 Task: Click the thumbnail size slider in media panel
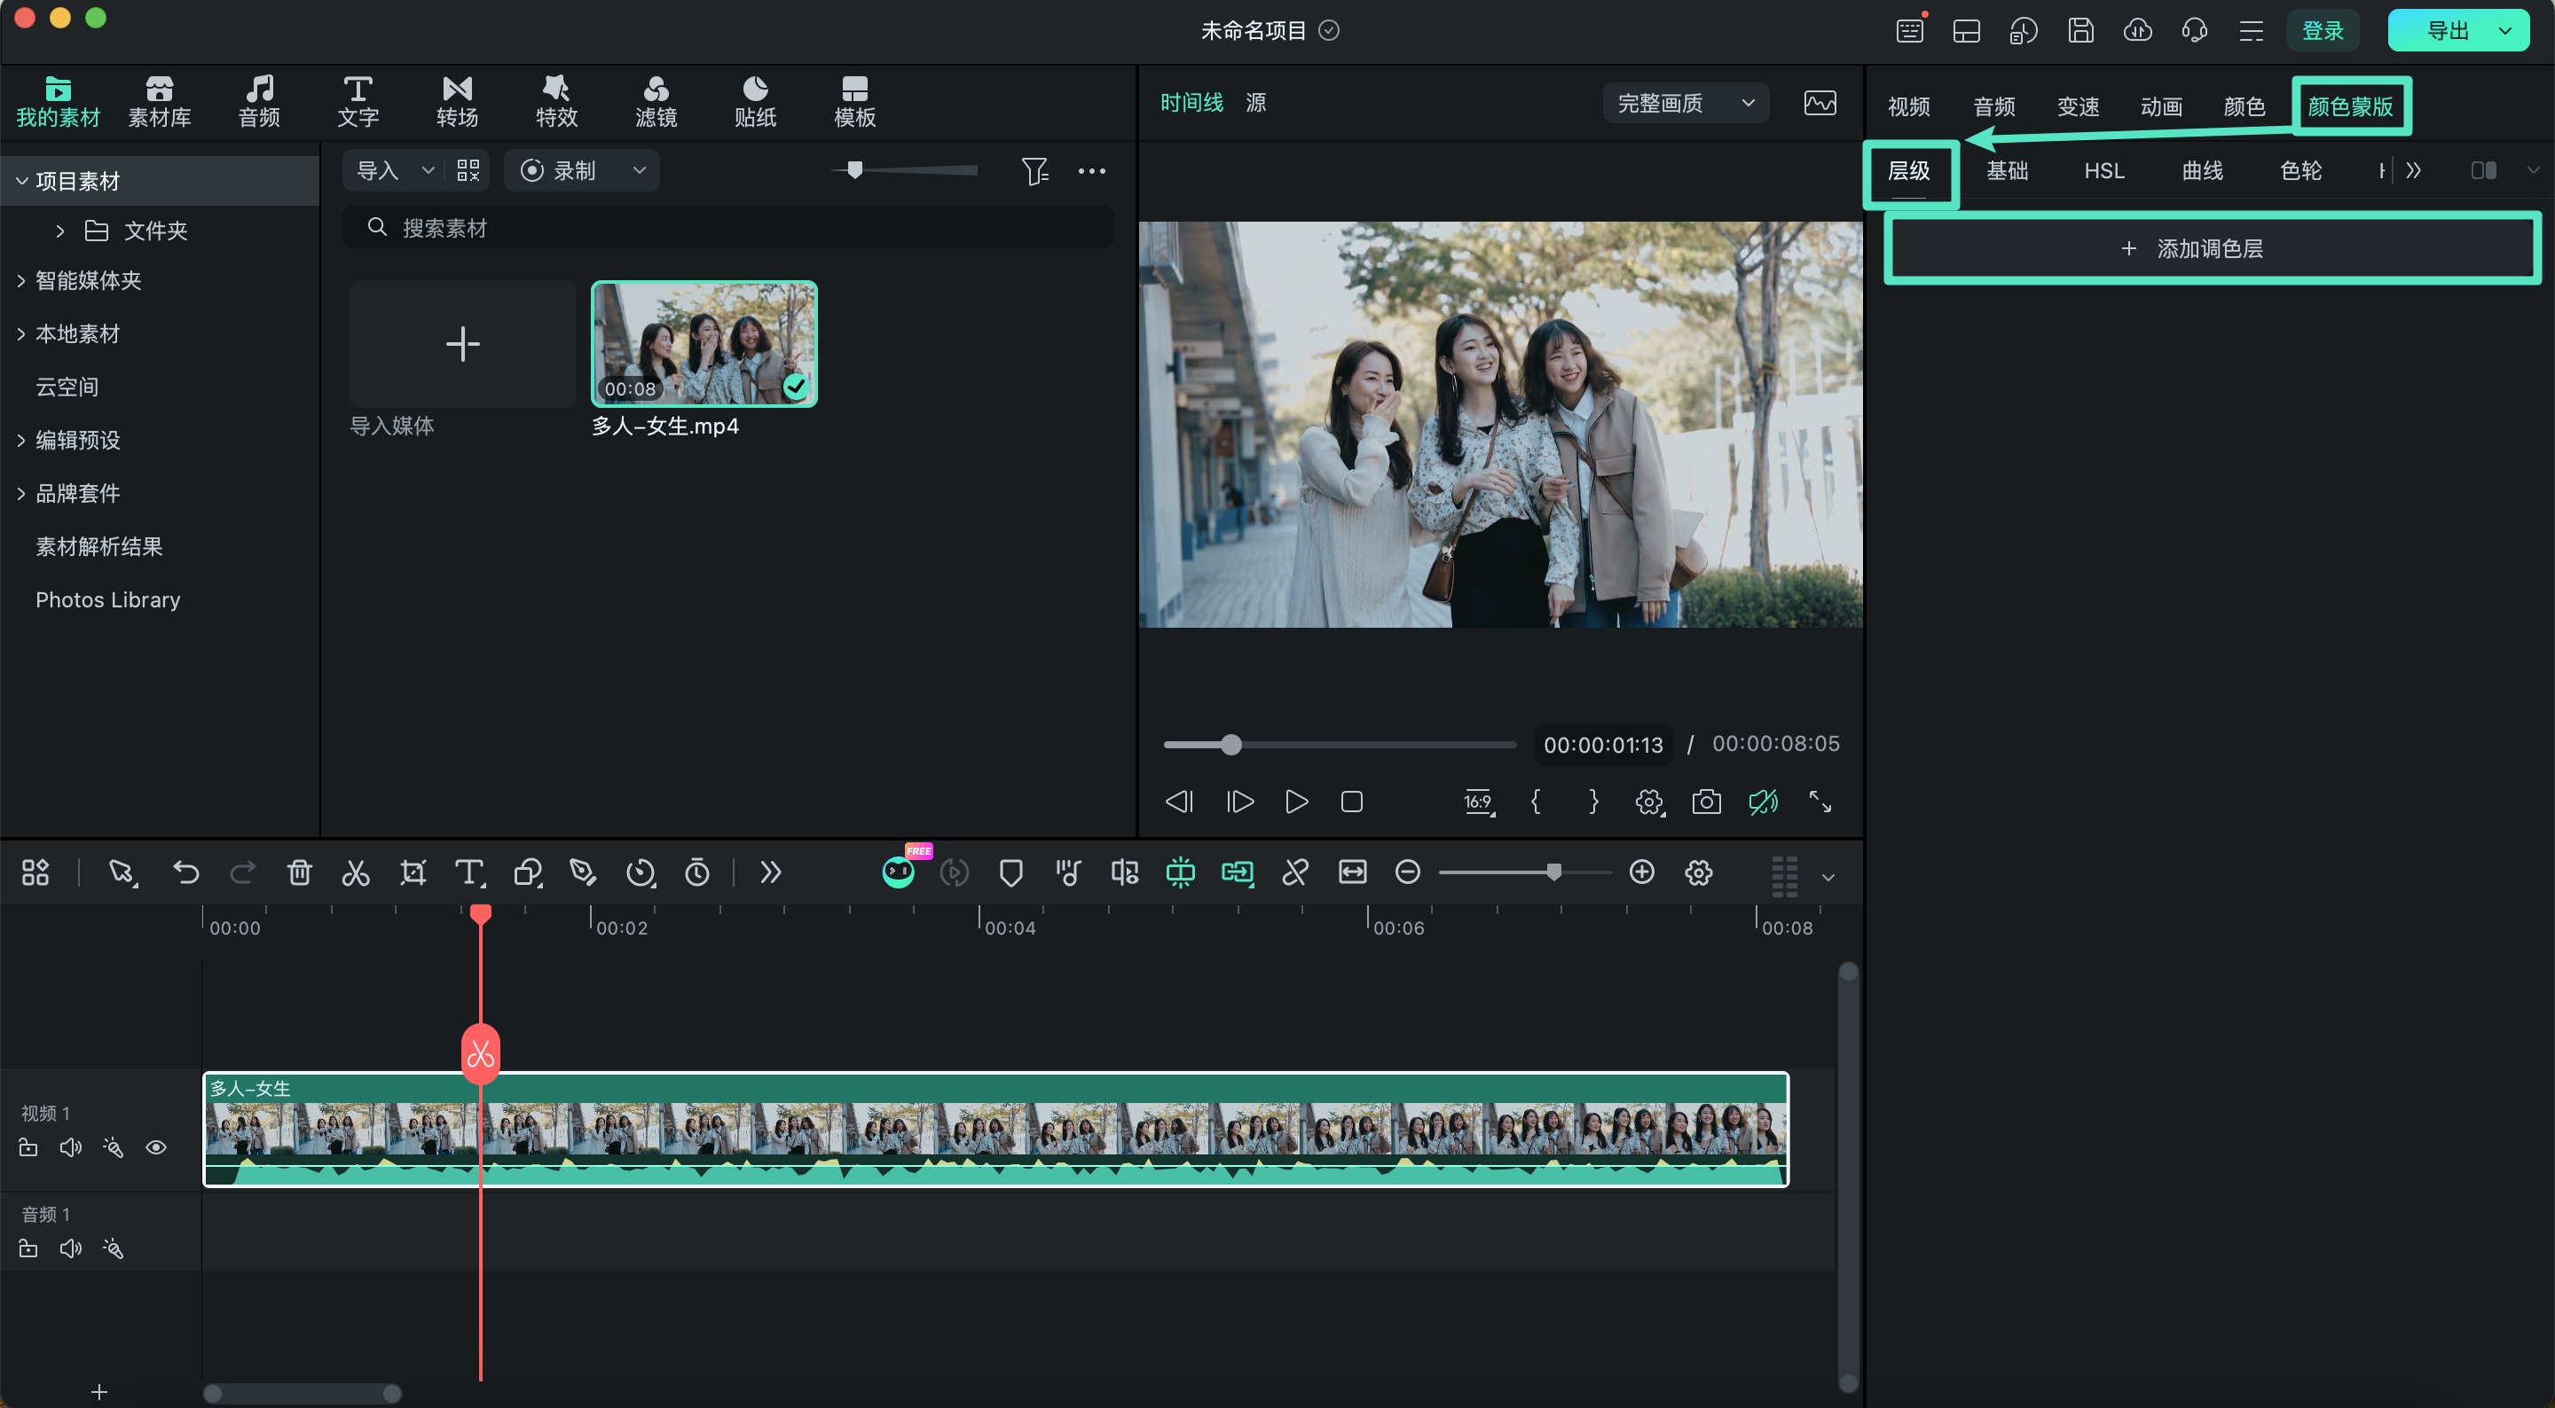(906, 169)
